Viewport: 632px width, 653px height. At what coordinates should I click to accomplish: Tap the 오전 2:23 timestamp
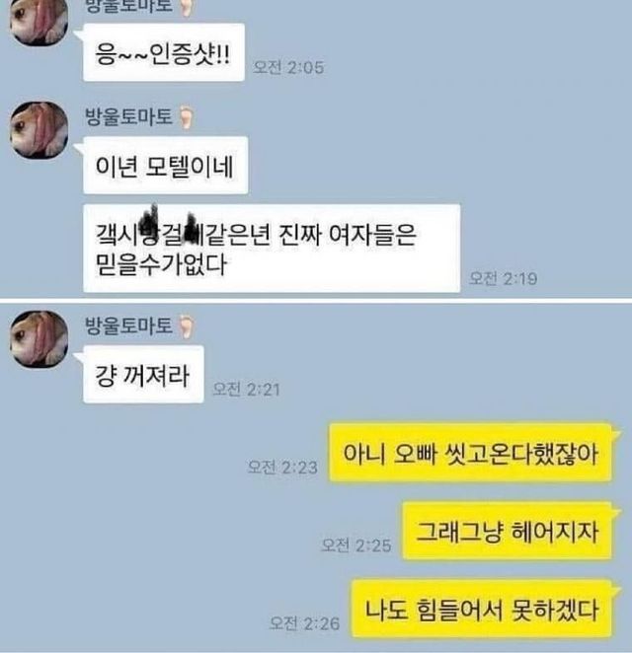[282, 467]
